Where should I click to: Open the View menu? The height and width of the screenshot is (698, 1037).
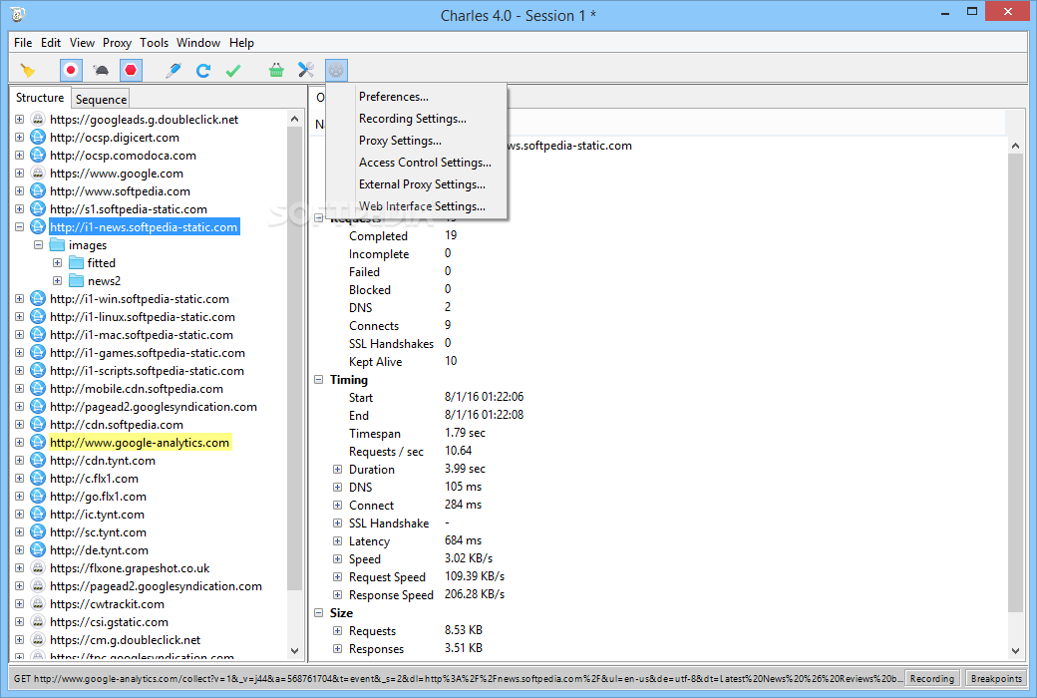click(82, 42)
